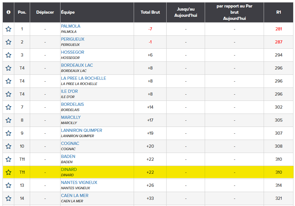Open COGNAC team link
Viewport: 295px width, 206px height.
pos(70,143)
